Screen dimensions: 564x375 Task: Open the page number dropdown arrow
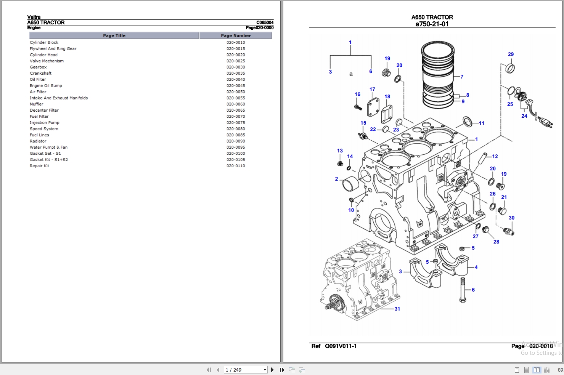click(265, 370)
